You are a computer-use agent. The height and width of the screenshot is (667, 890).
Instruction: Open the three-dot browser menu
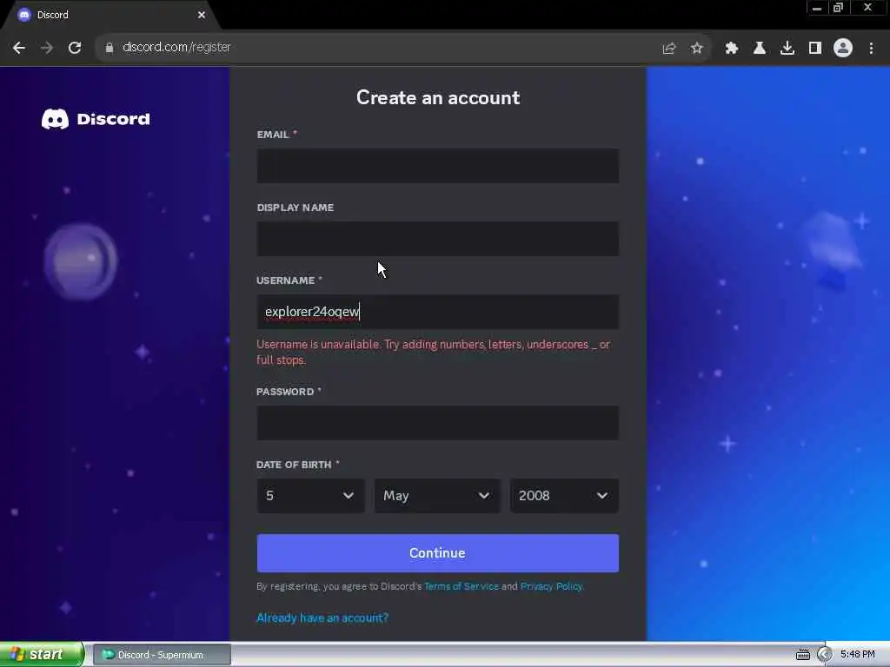pyautogui.click(x=871, y=49)
